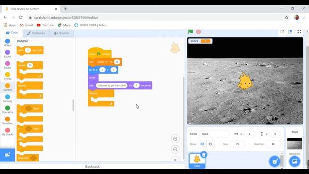This screenshot has height=174, width=309.
Task: Click the sprite Size field
Action: [237, 144]
